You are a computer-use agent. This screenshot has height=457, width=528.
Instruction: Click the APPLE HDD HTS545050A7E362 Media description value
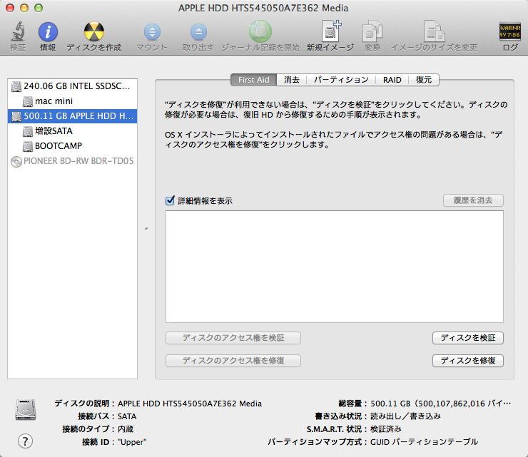(x=190, y=404)
